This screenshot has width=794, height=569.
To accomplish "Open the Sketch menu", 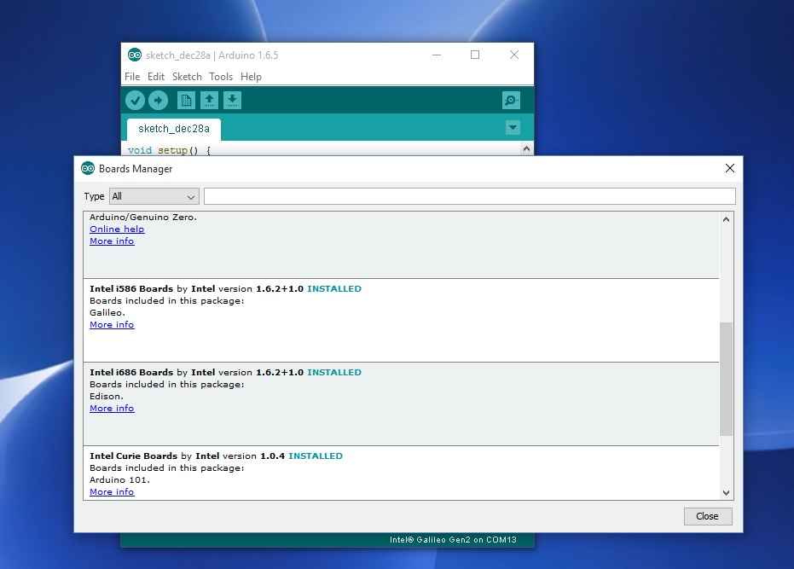I will (187, 77).
